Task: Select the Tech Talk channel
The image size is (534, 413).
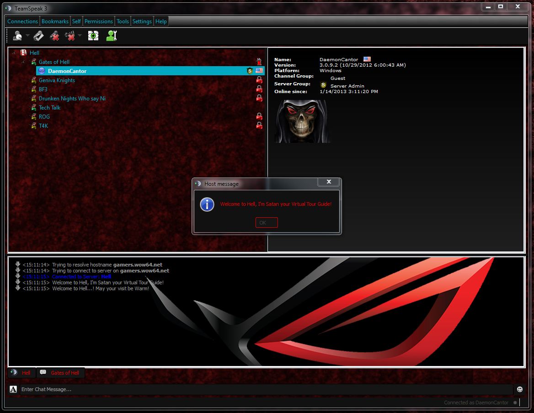Action: (49, 107)
